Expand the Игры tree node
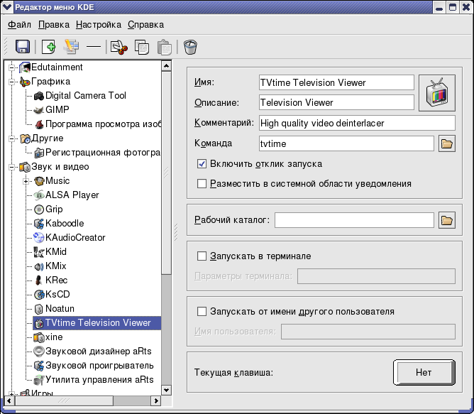 12,393
